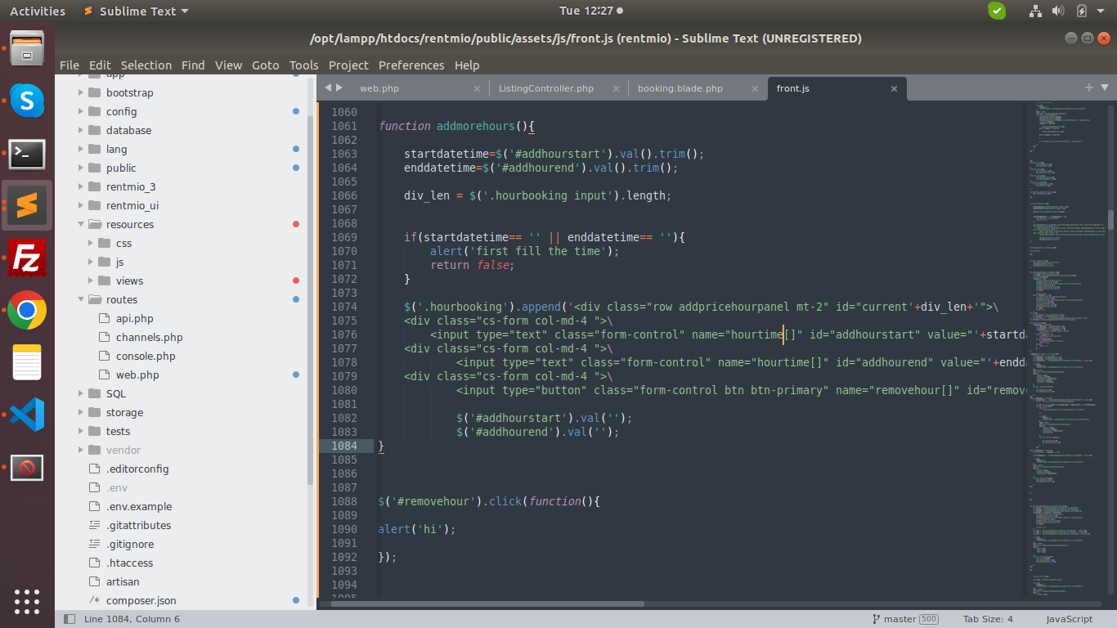Open the network status tray icon
Screen dimensions: 1117x628
pos(1035,11)
